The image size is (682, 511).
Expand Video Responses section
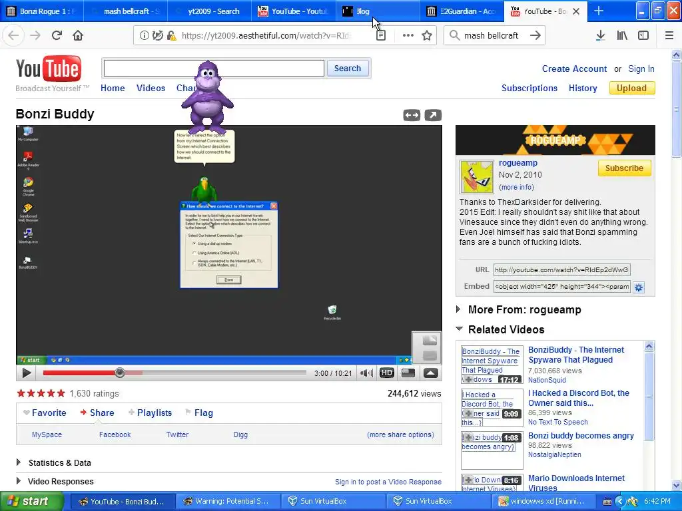pos(18,481)
